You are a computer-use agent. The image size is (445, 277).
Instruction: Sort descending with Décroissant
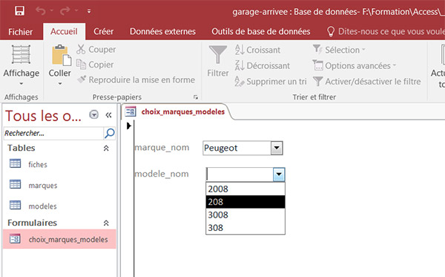(x=263, y=65)
